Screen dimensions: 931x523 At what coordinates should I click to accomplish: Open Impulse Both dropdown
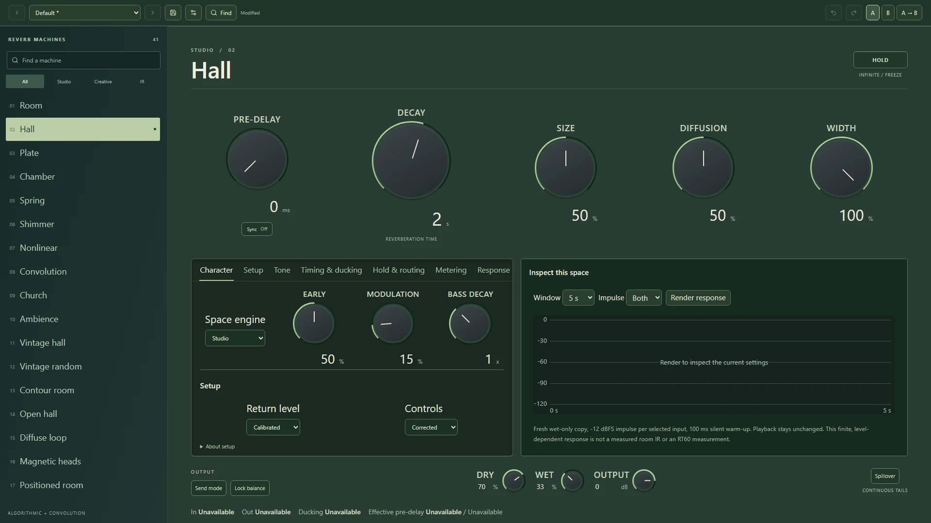coord(644,298)
